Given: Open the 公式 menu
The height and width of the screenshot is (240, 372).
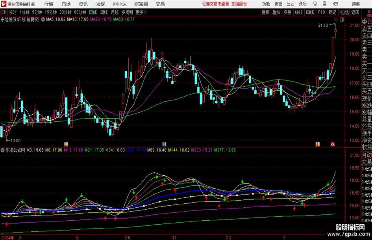Looking at the screenshot, I should point(291,4).
